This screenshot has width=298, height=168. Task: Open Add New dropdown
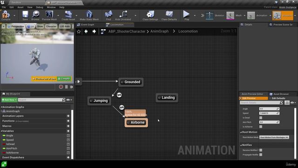coord(9,100)
